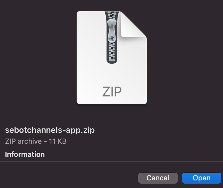The image size is (223, 188).
Task: Select the large ZIP file preview icon
Action: coord(112,58)
